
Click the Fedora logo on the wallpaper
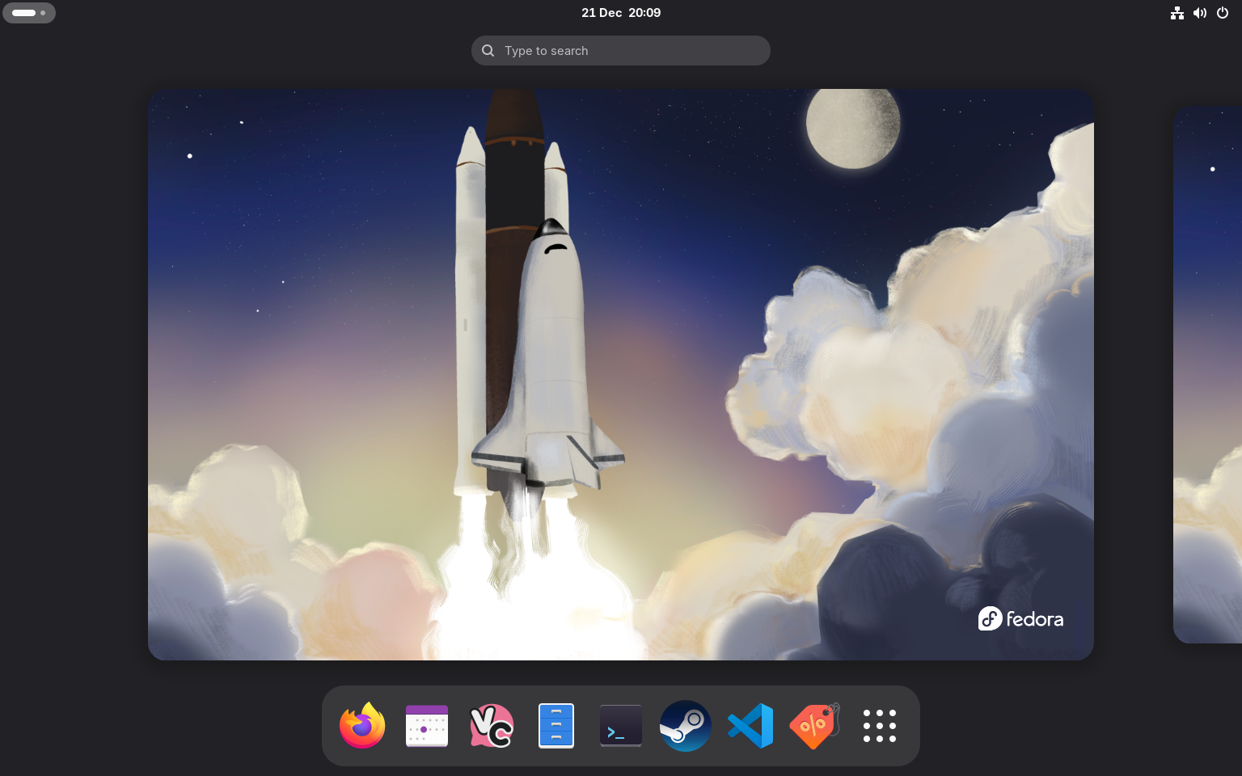tap(1020, 619)
